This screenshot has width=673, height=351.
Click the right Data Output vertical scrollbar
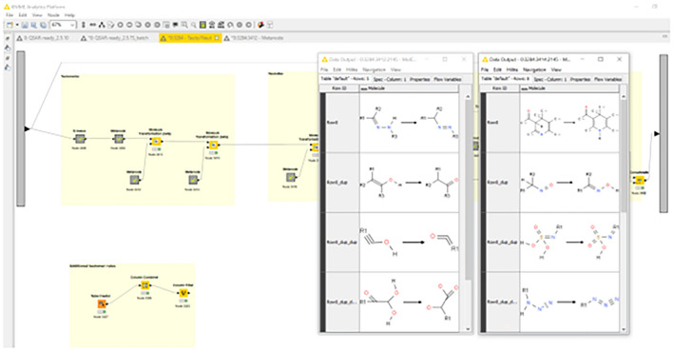click(x=623, y=157)
